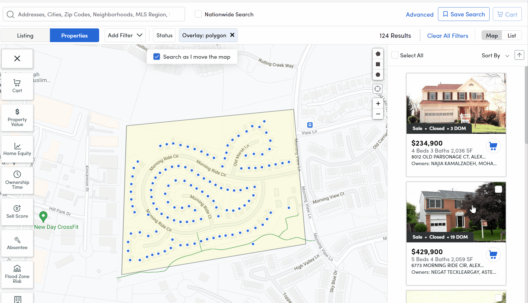The width and height of the screenshot is (528, 303).
Task: Click the Save Search button
Action: click(464, 14)
